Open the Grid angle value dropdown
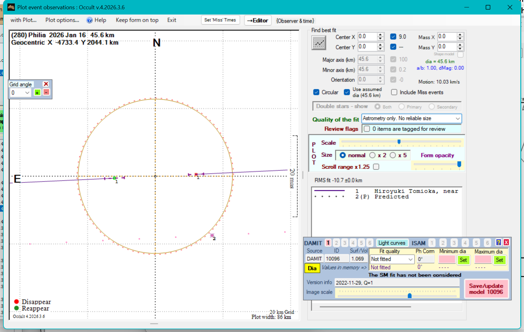The height and width of the screenshot is (332, 524). click(x=27, y=93)
